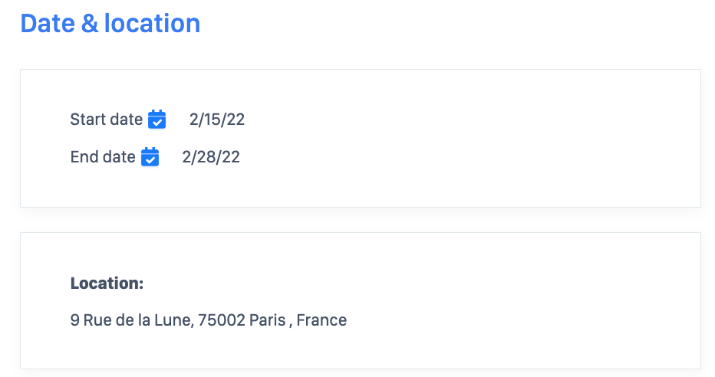Click "France" in the location address
This screenshot has height=377, width=715.
click(321, 320)
